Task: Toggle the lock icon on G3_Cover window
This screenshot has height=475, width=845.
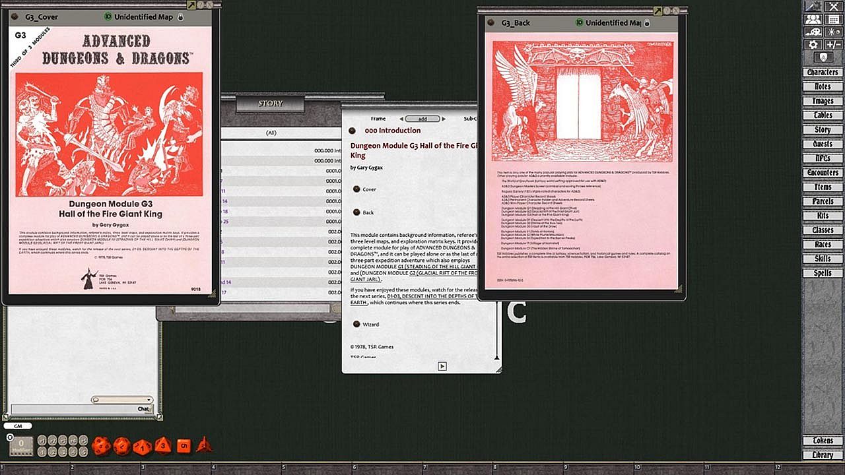Action: 180,17
